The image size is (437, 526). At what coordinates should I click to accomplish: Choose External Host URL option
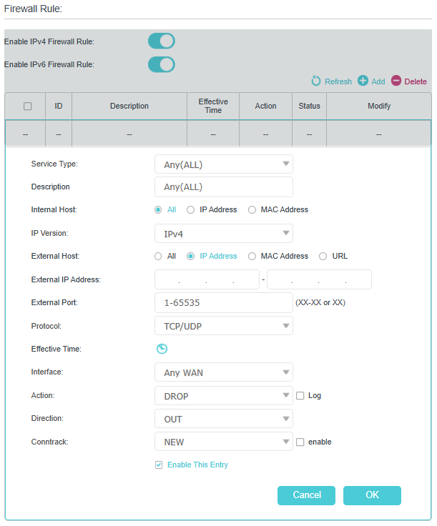point(323,257)
